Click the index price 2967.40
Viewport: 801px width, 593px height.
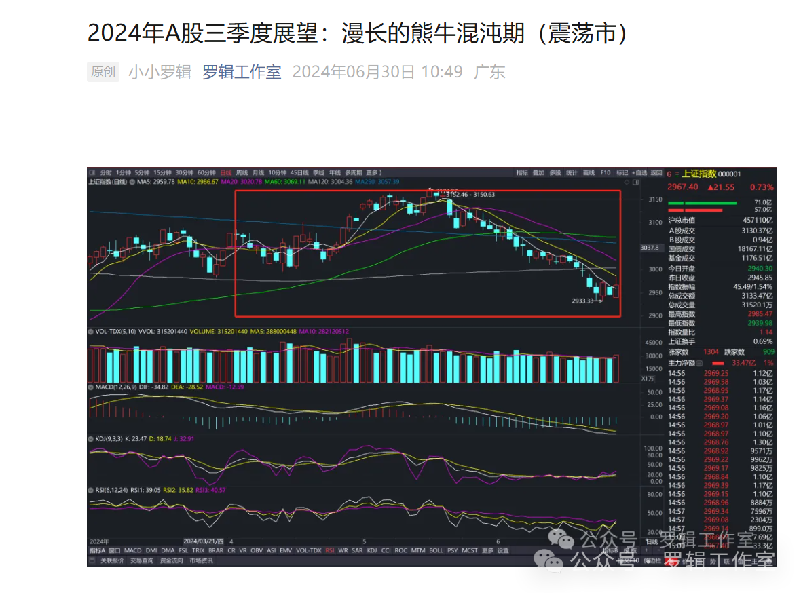click(x=682, y=187)
